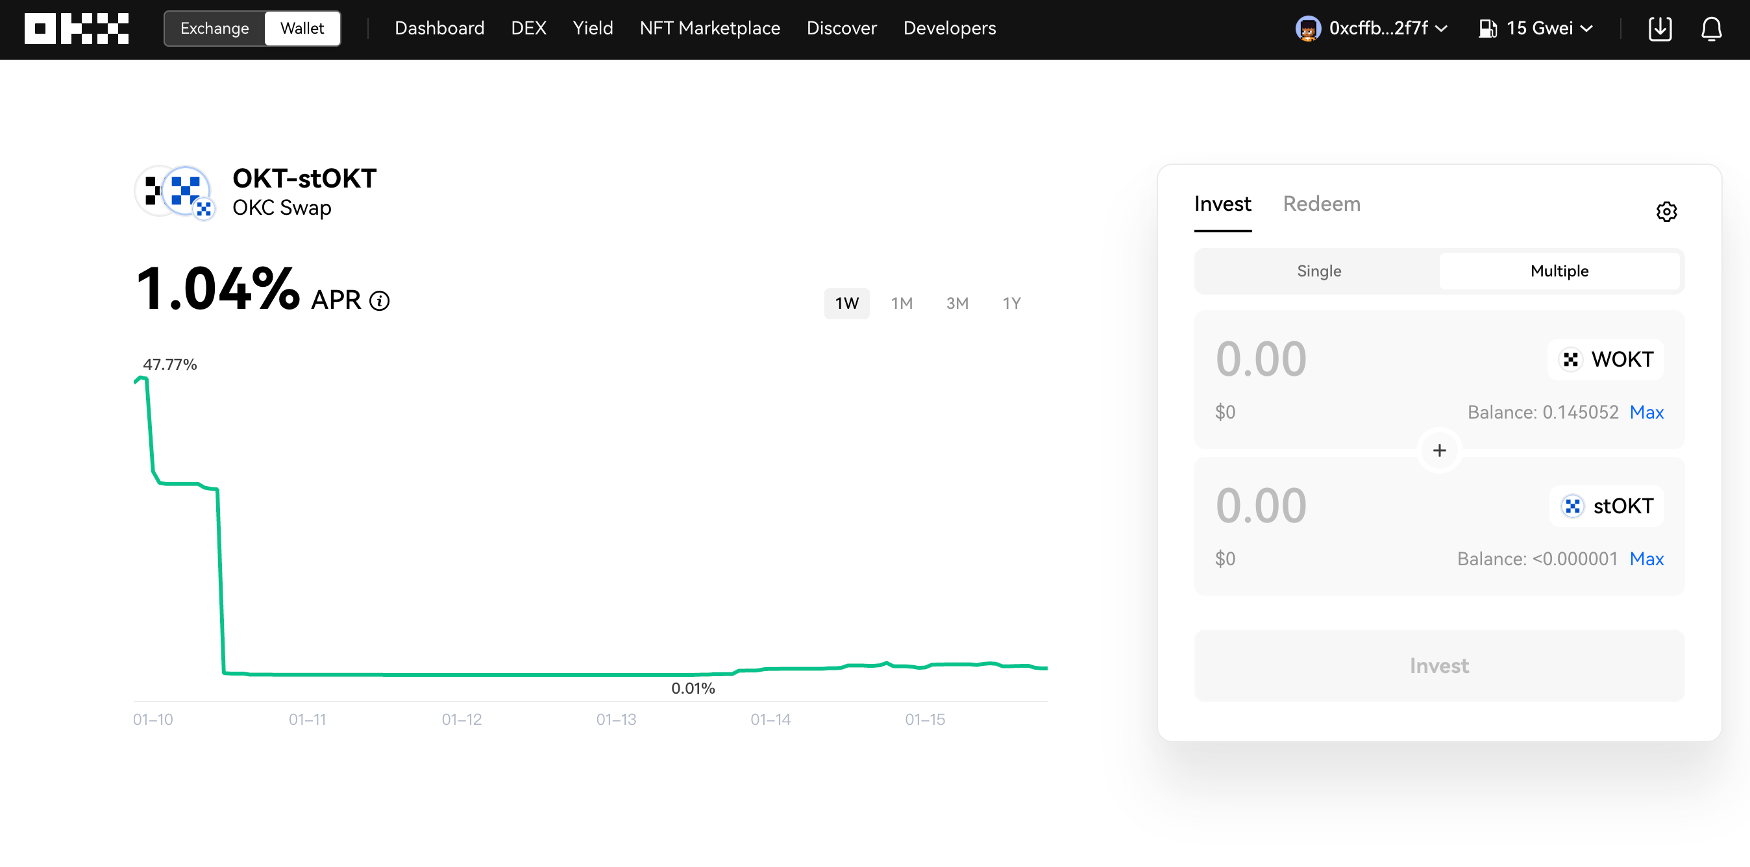Viewport: 1750px width, 867px height.
Task: Click the 01-15 date label
Action: 924,720
